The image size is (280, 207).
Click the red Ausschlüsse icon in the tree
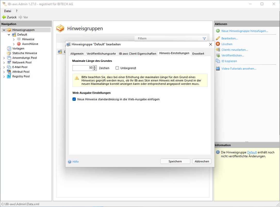point(19,44)
